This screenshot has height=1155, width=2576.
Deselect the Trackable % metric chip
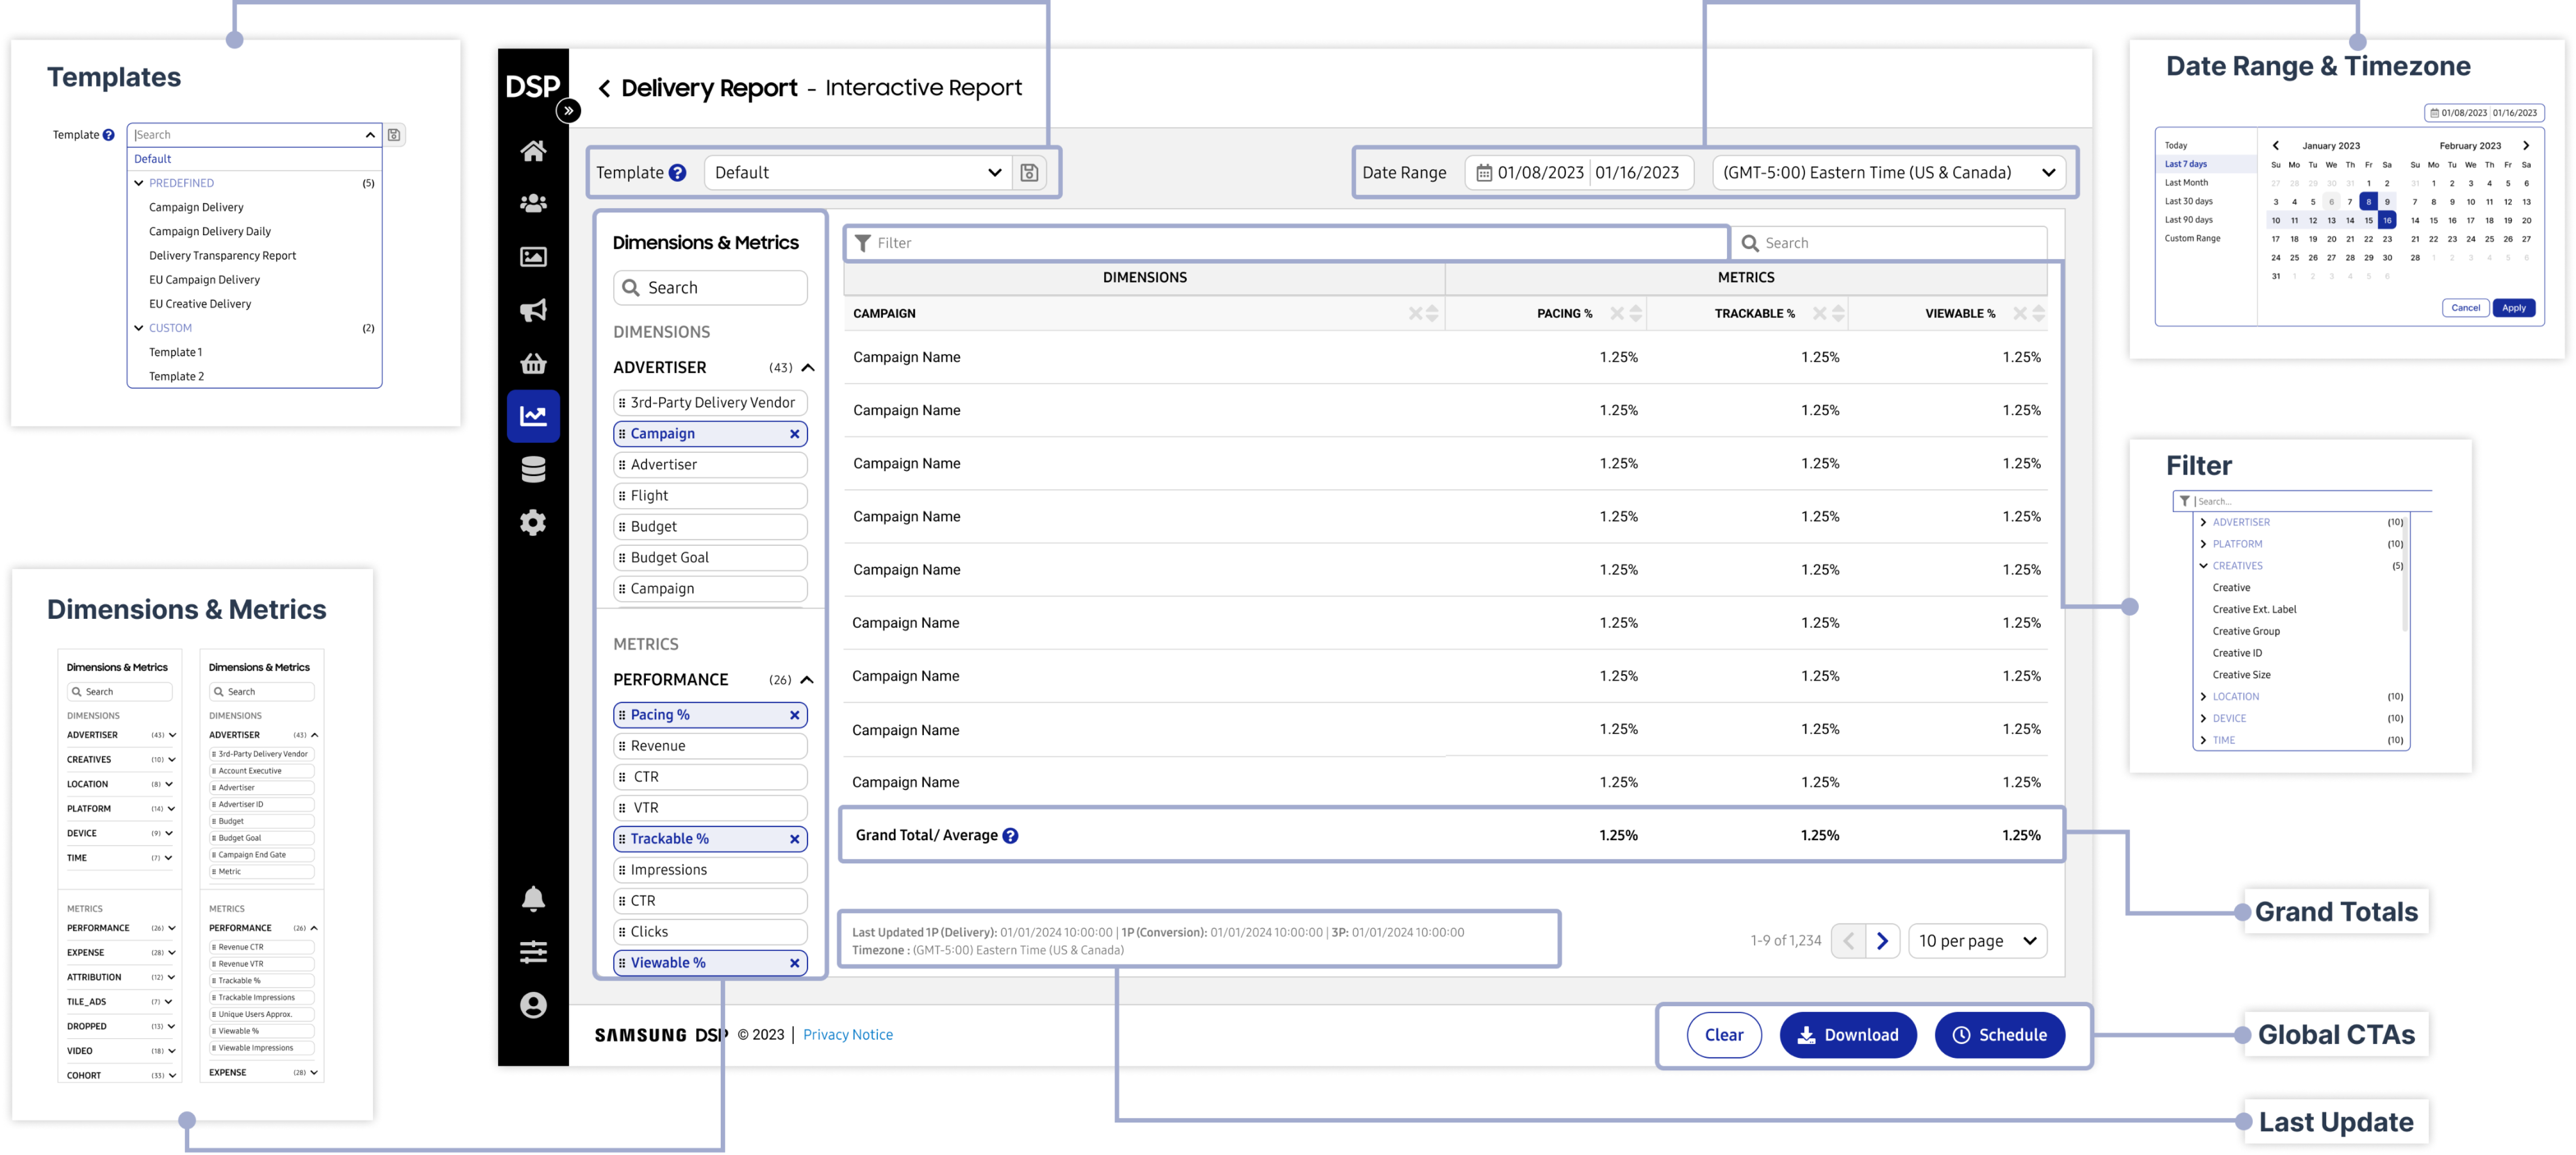coord(794,839)
